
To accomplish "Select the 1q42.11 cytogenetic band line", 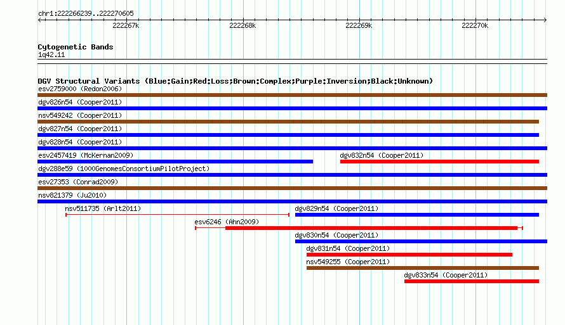I will [292, 61].
